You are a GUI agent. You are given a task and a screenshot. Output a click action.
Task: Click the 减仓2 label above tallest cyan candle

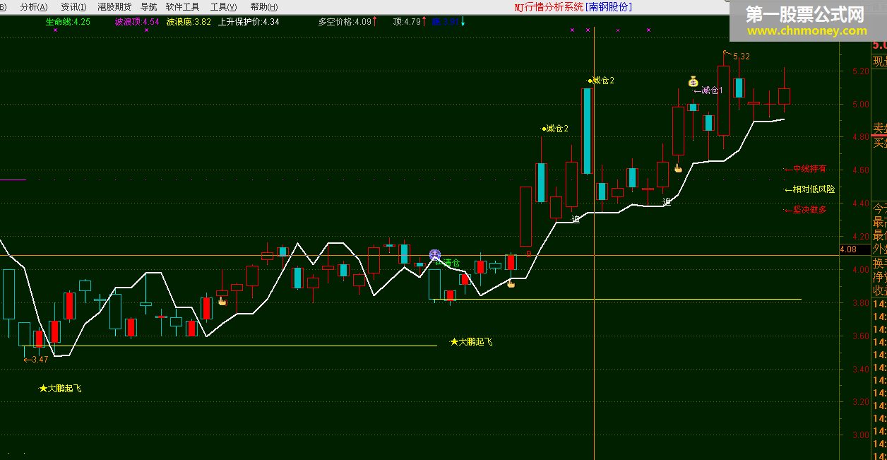[x=601, y=81]
